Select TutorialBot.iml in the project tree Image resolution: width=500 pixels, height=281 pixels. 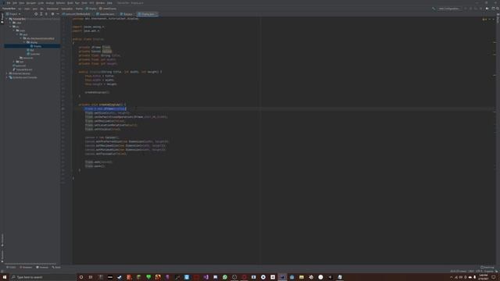click(23, 69)
